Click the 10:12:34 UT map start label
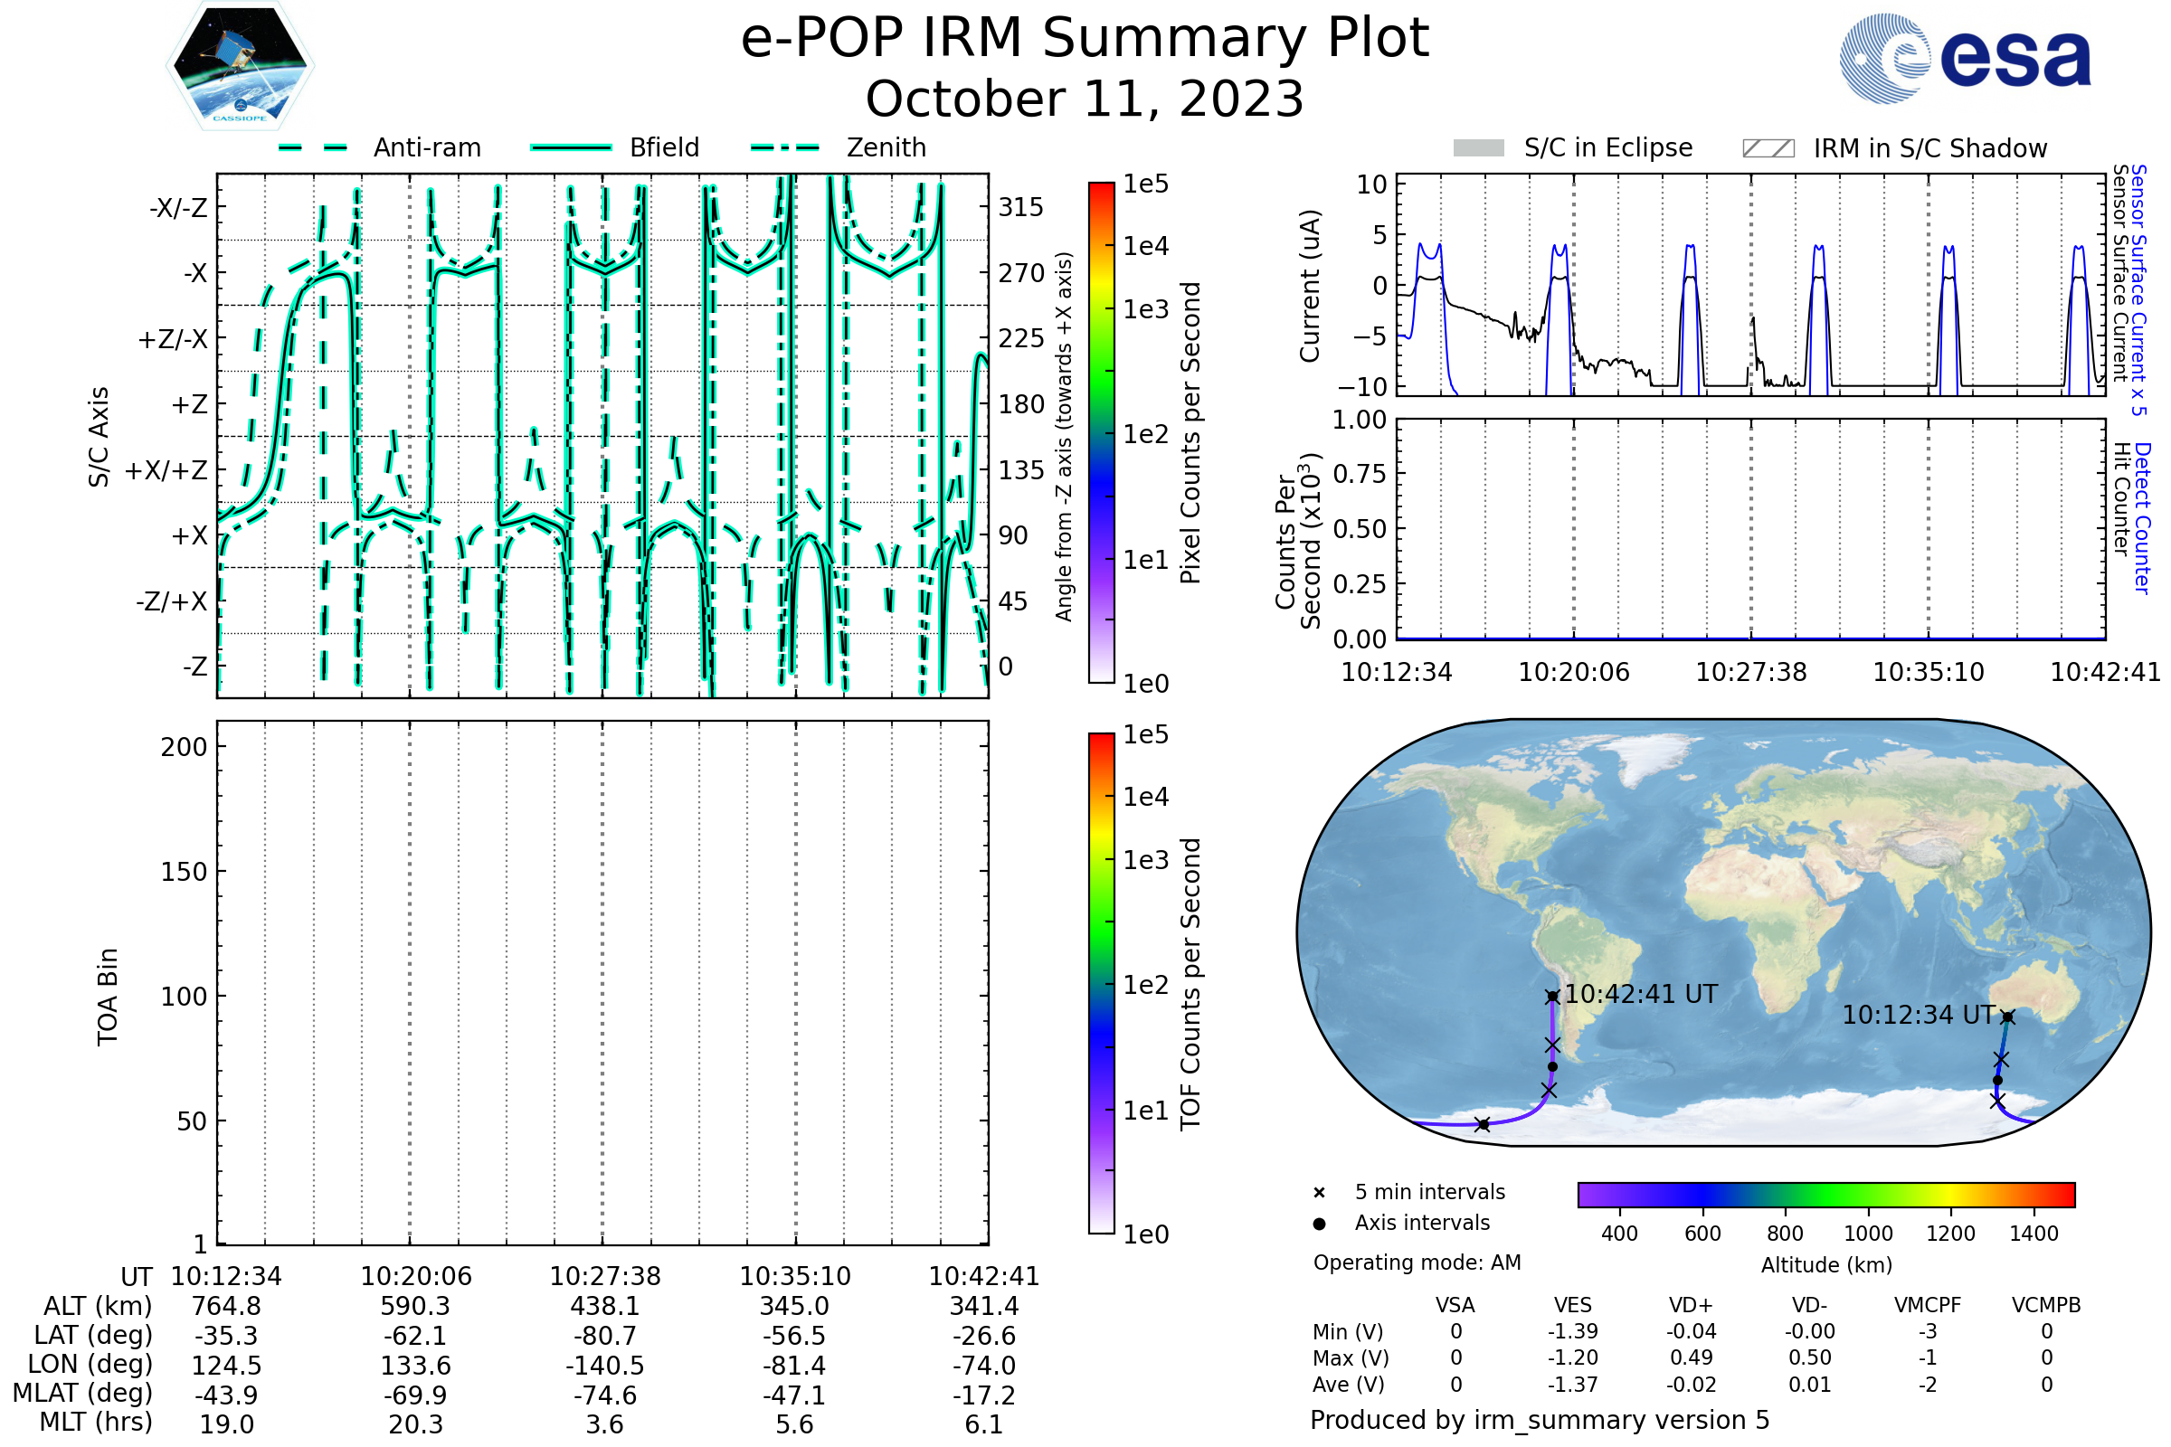2171x1447 pixels. click(x=1918, y=1016)
